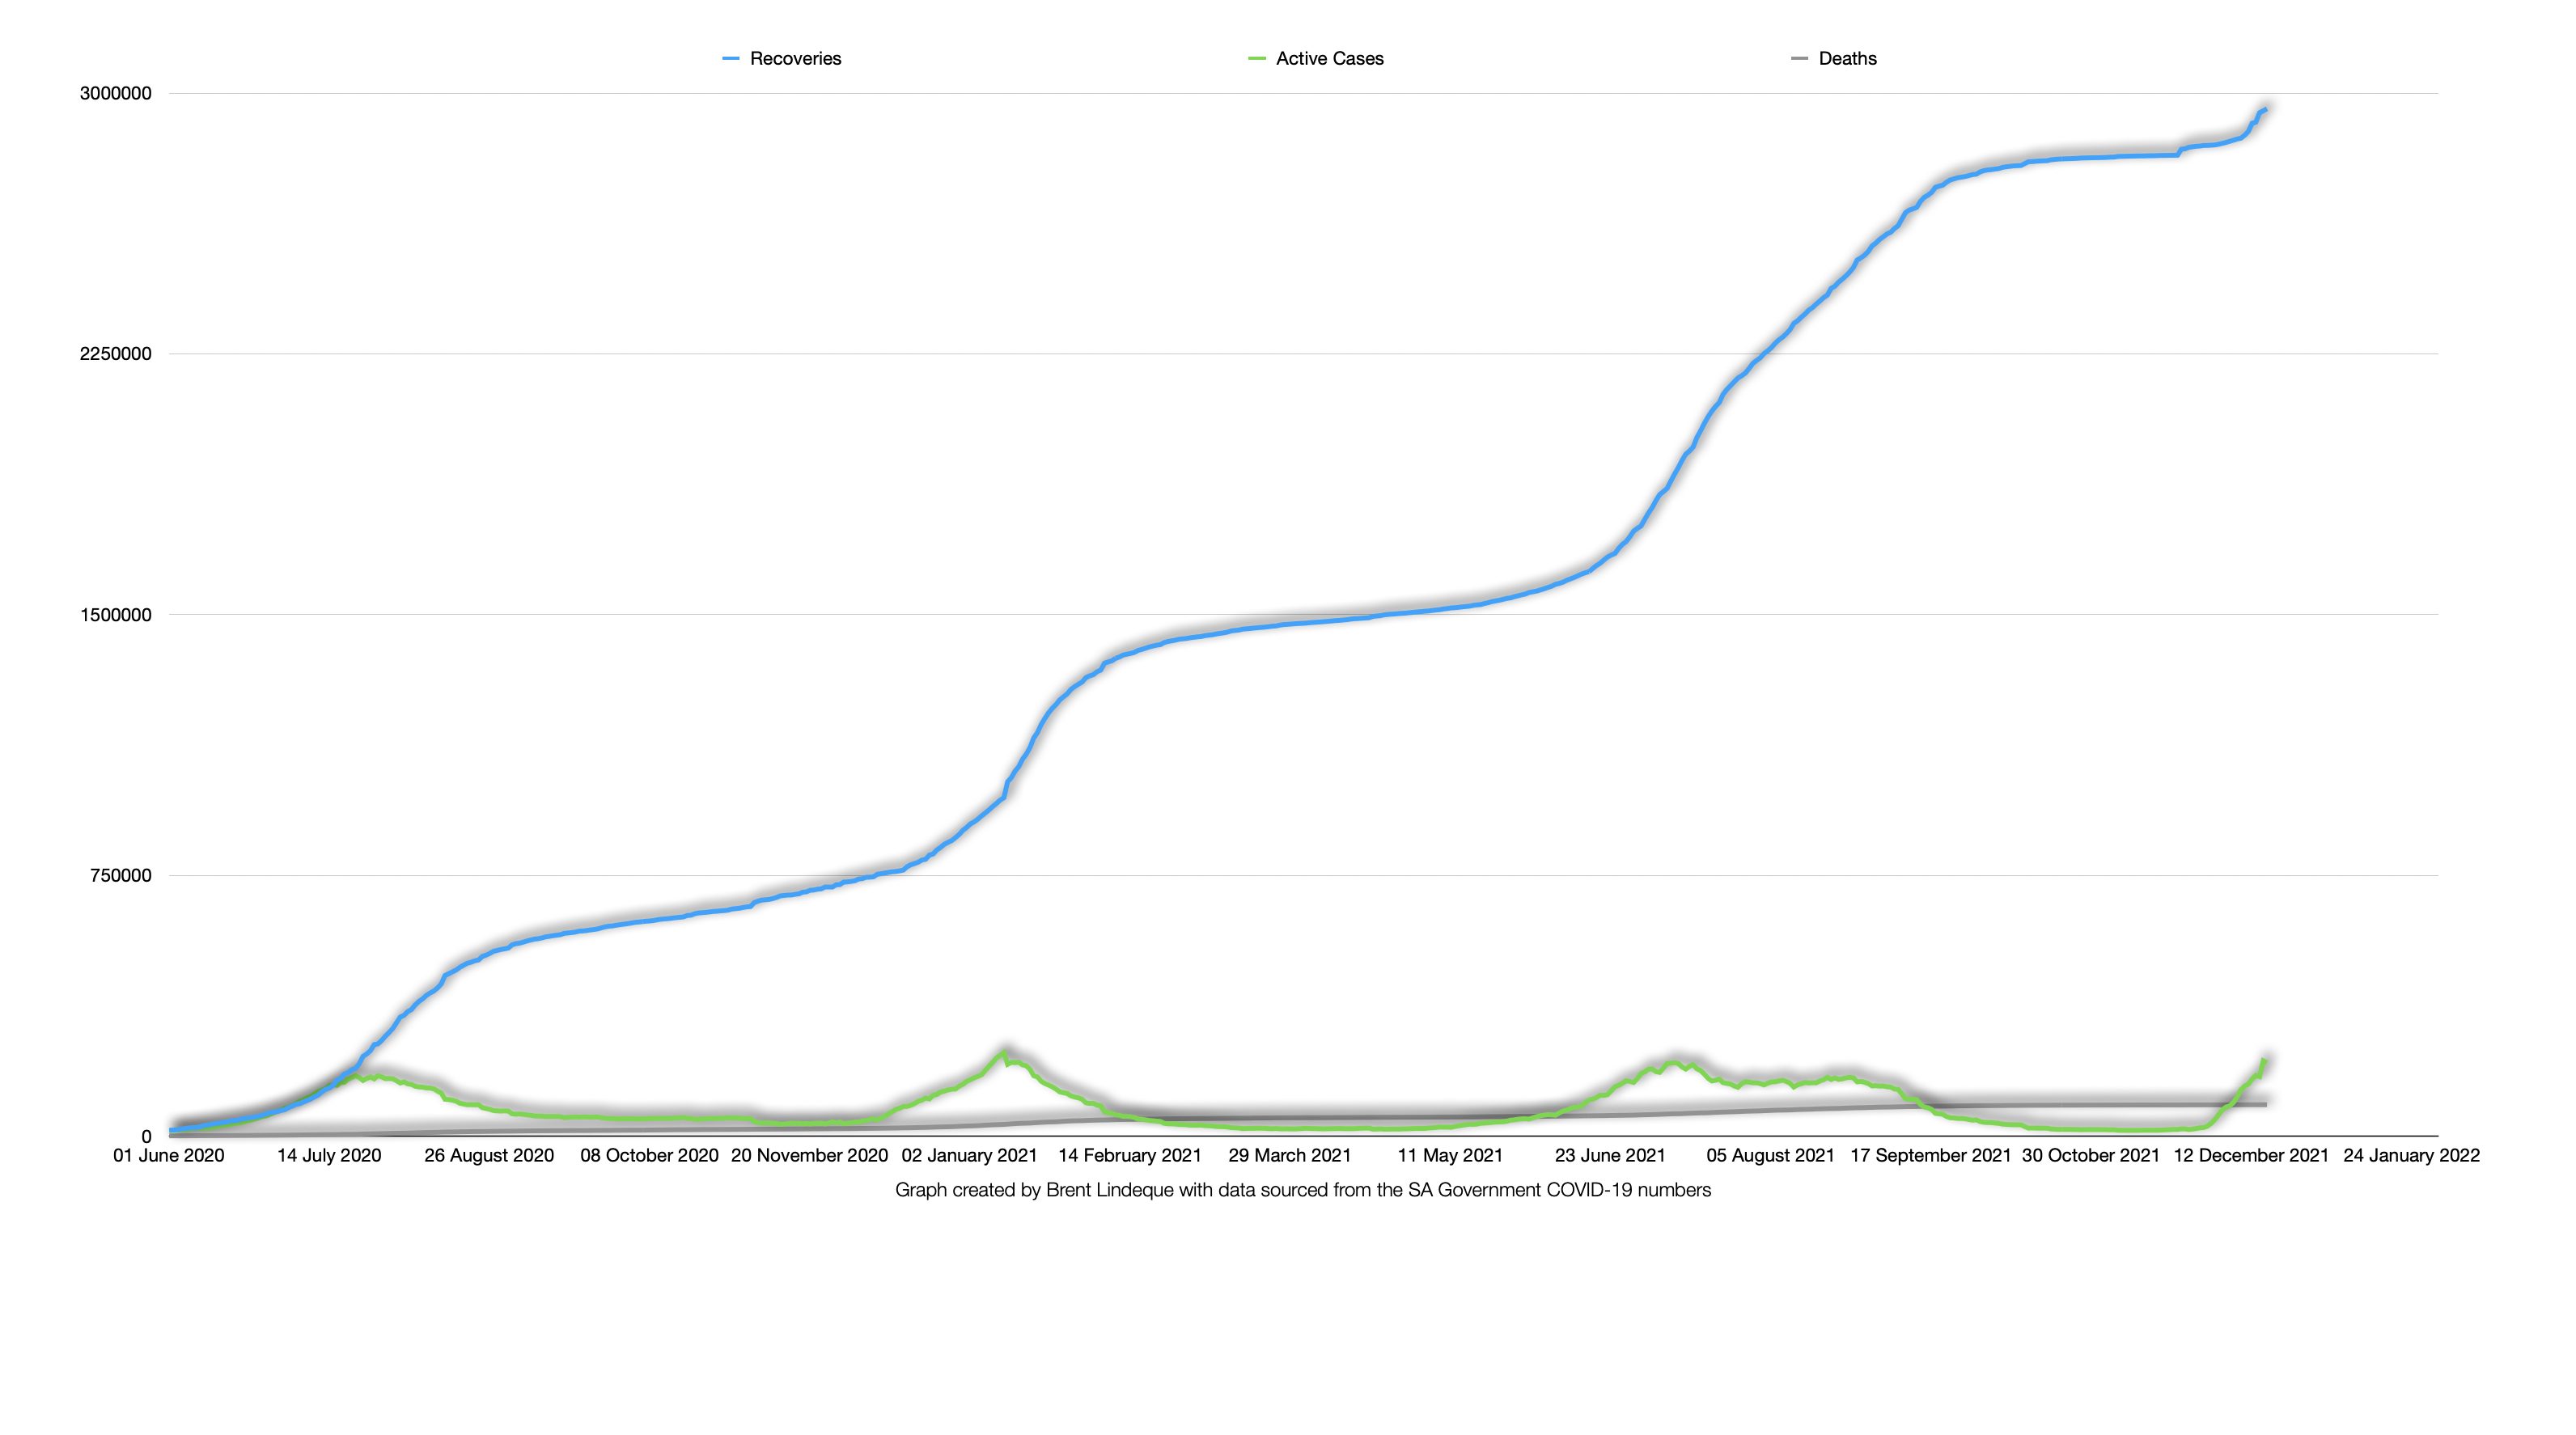2576x1435 pixels.
Task: Click the 2250000 y-axis label
Action: [x=116, y=354]
